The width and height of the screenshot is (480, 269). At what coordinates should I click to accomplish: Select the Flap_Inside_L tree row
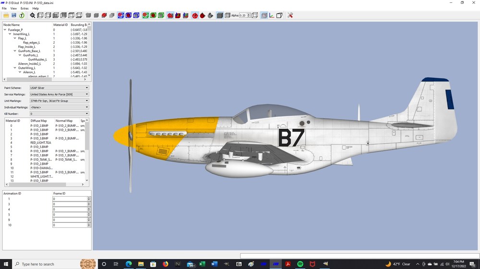tap(26, 47)
